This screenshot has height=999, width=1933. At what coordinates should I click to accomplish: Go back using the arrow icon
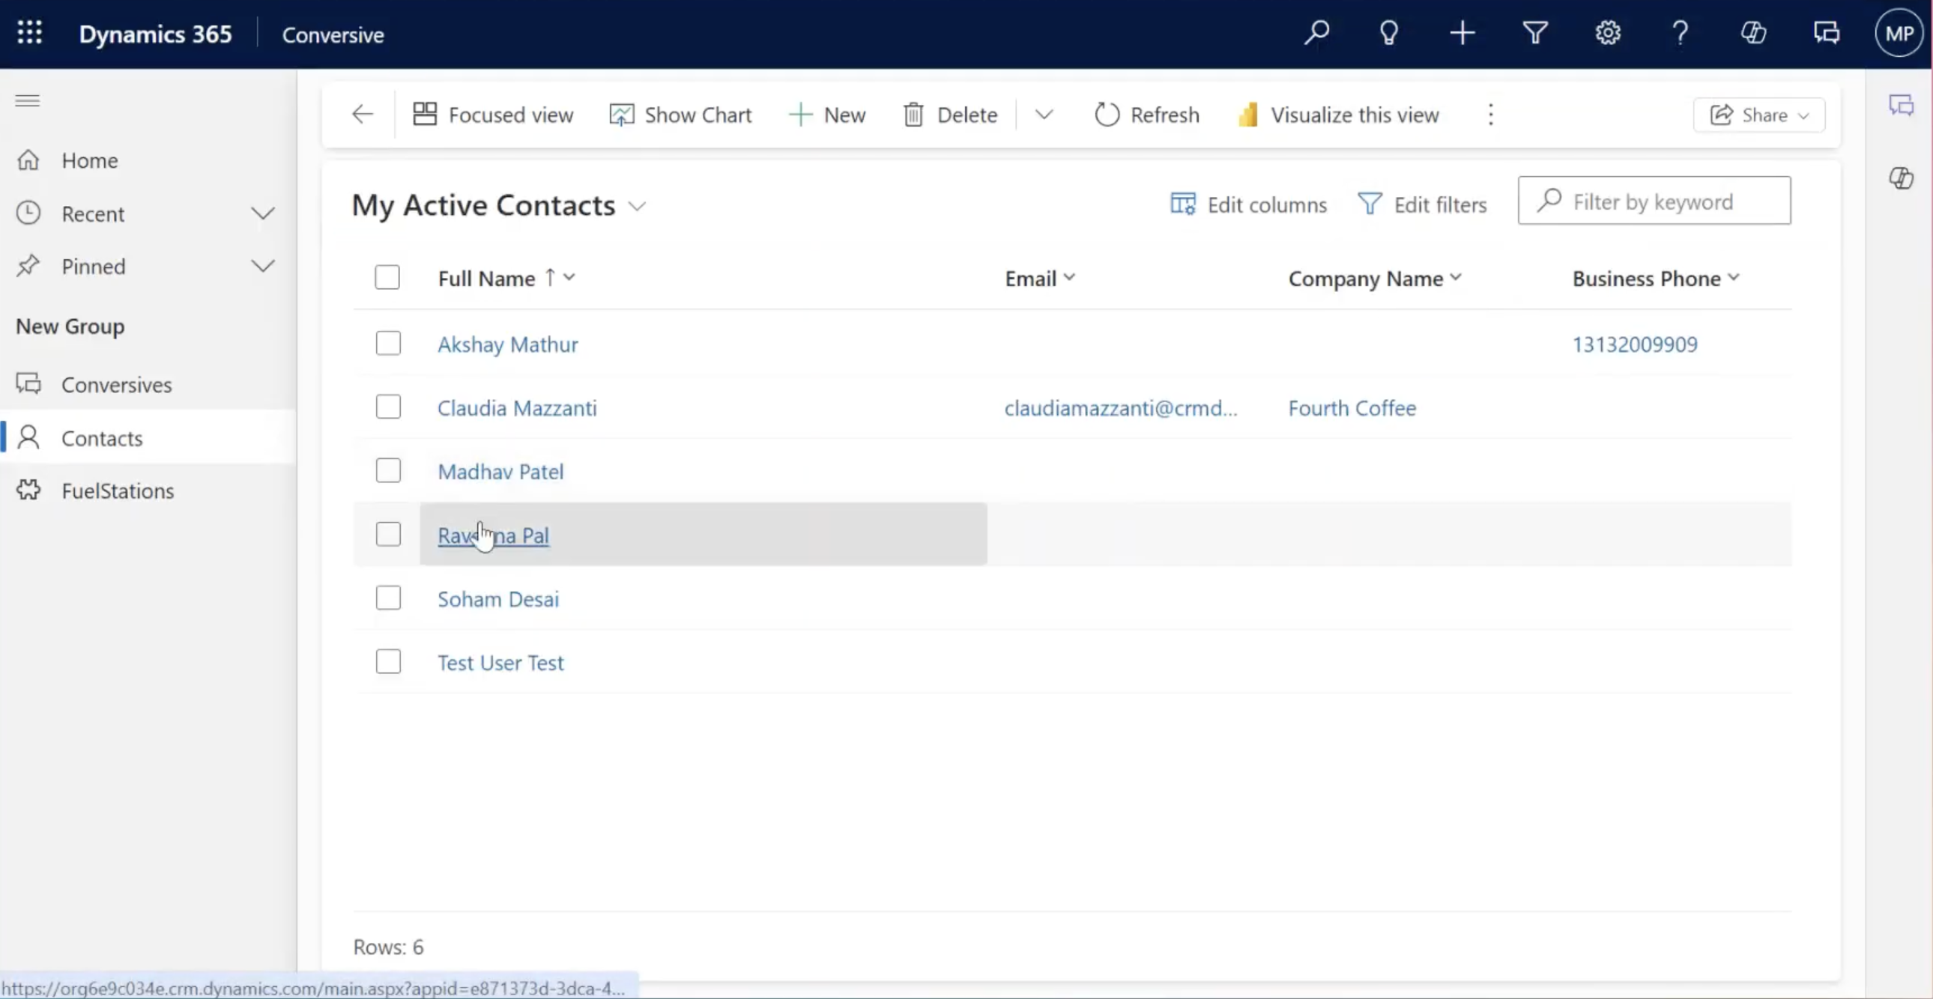point(363,114)
